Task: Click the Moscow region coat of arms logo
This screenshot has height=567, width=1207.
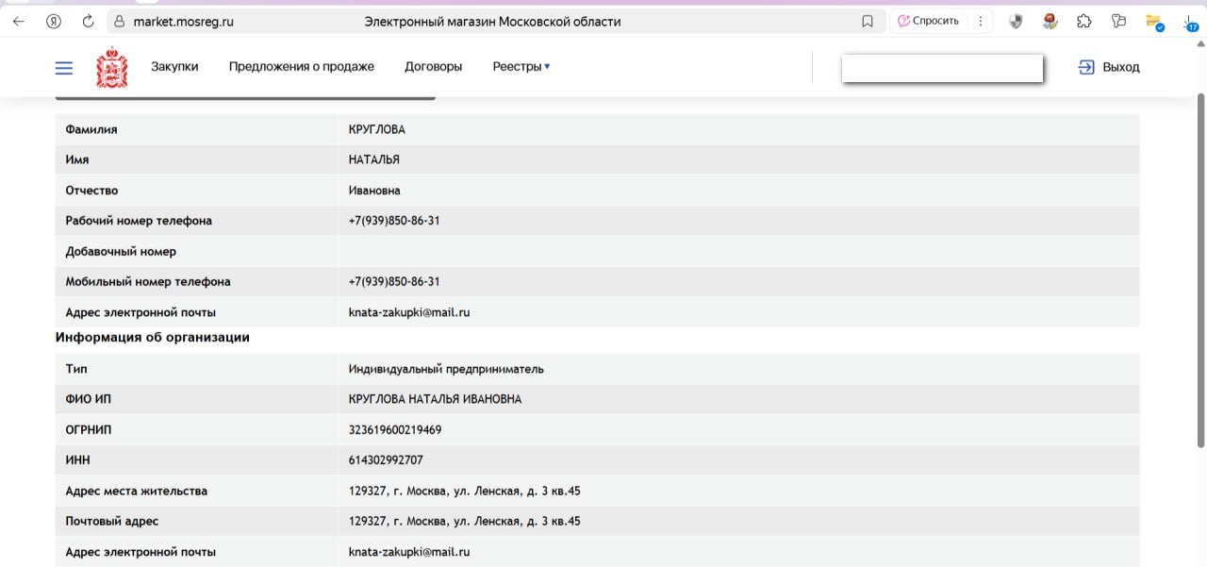Action: pos(112,67)
